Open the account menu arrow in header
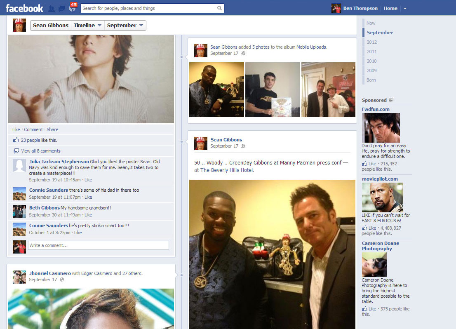The height and width of the screenshot is (329, 456). 405,8
